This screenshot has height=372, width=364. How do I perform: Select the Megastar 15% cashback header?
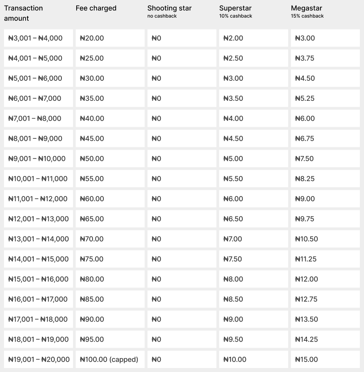click(307, 11)
